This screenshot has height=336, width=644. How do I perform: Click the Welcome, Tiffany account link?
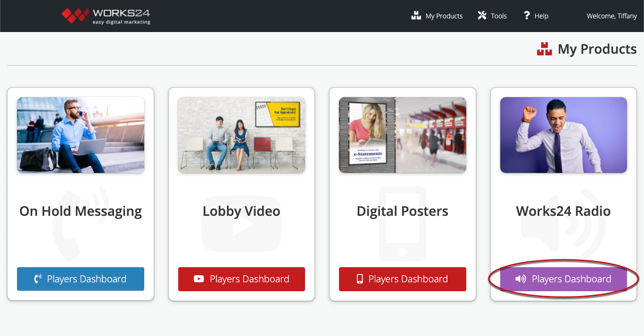(x=611, y=16)
